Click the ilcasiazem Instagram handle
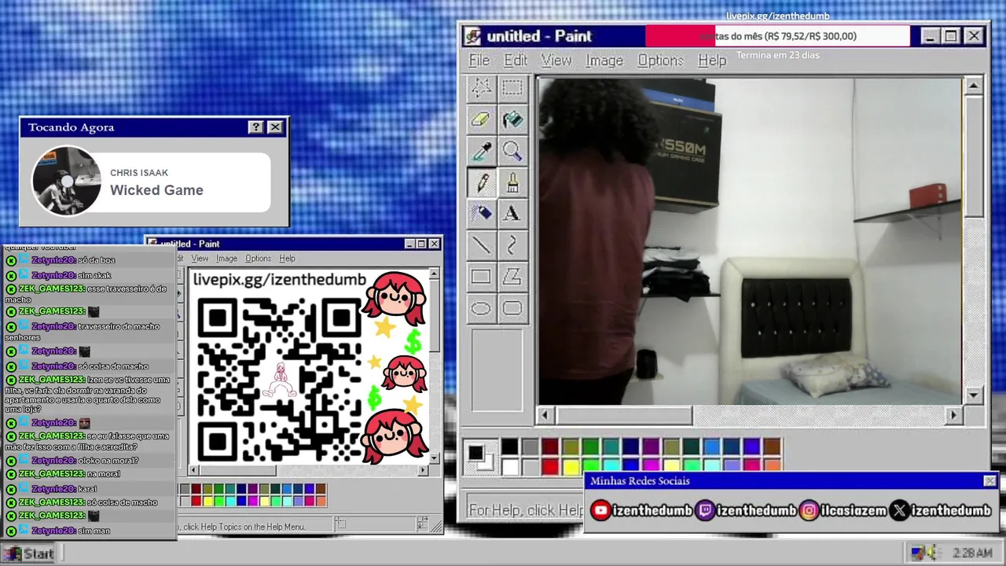This screenshot has height=566, width=1006. point(854,510)
